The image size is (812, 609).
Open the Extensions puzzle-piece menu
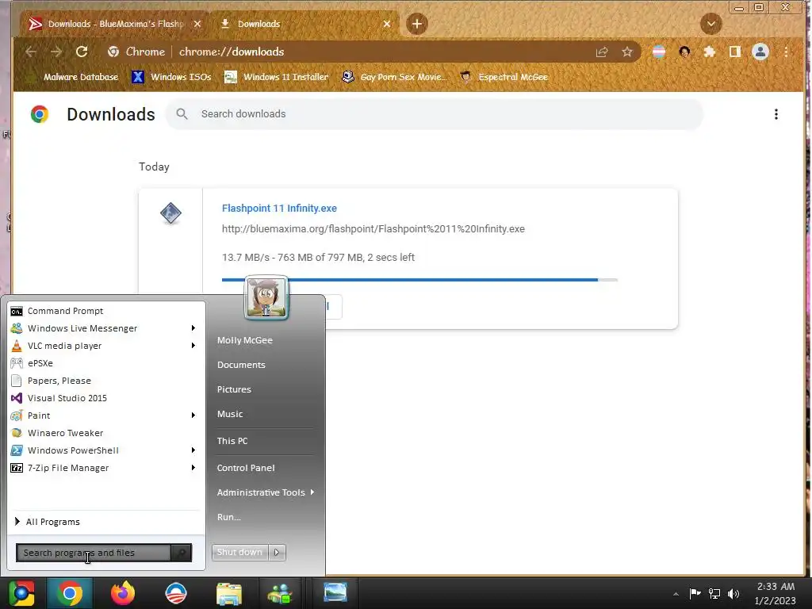tap(710, 52)
